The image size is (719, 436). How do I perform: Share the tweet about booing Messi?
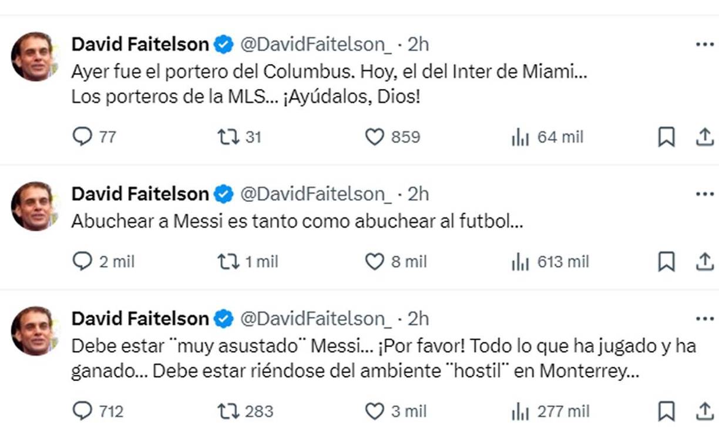pyautogui.click(x=704, y=262)
